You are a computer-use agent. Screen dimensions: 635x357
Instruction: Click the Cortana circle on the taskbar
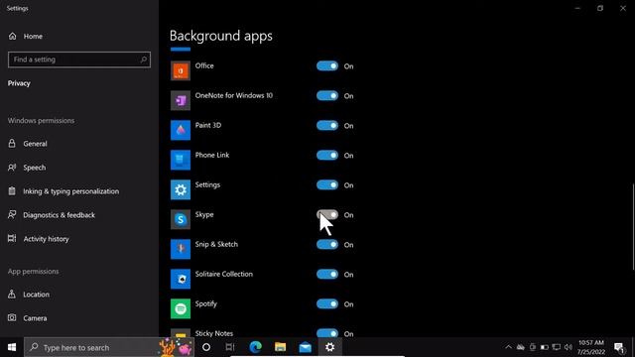point(206,347)
